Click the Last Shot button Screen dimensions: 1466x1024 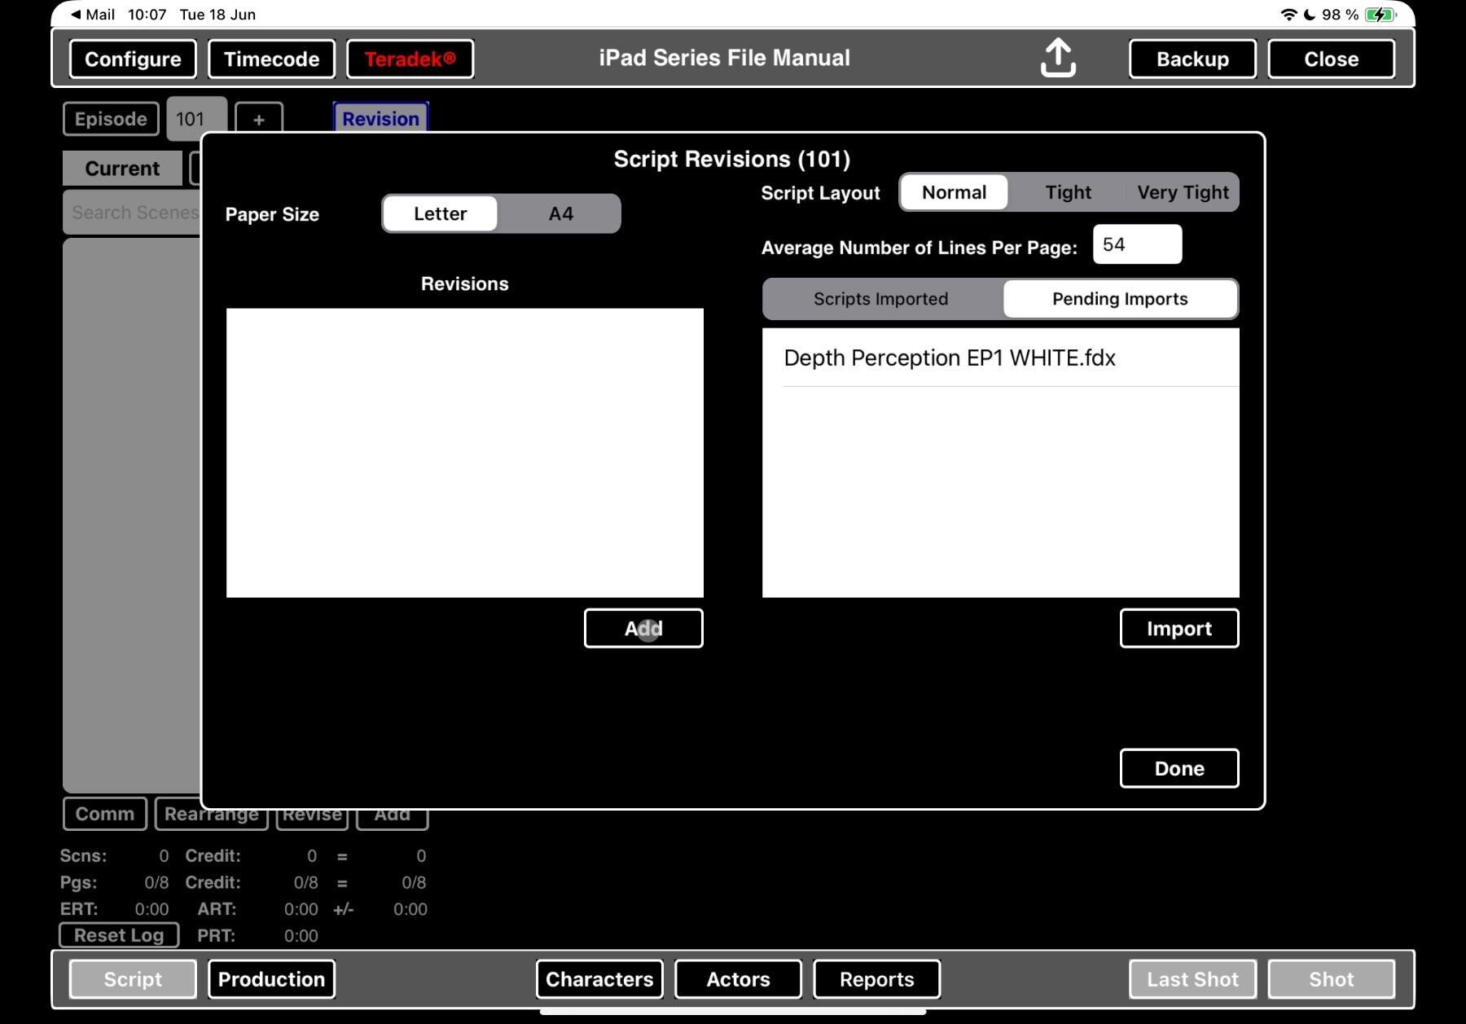point(1192,979)
